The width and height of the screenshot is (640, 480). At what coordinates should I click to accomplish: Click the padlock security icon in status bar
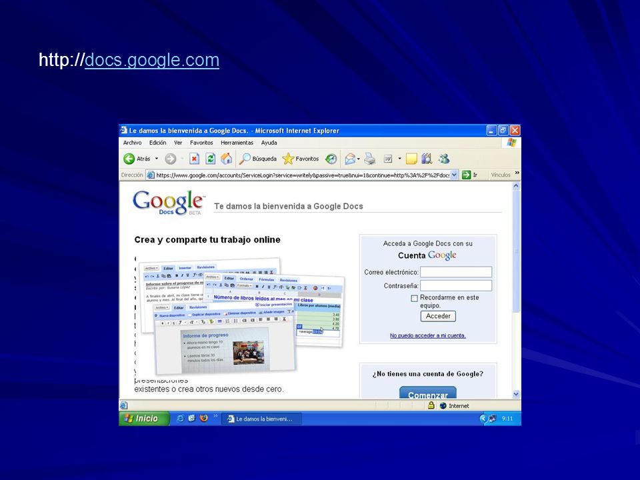click(431, 405)
